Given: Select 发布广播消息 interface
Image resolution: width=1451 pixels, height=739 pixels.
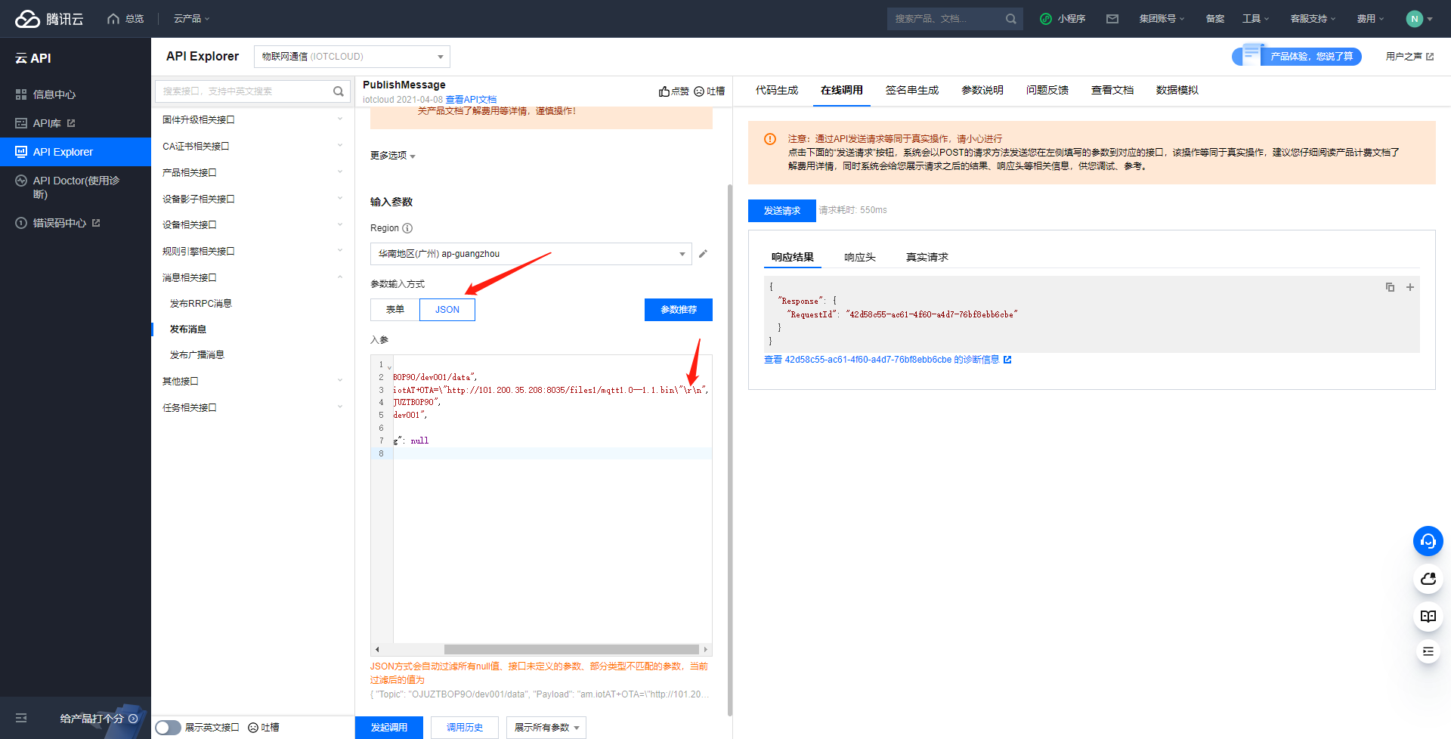Looking at the screenshot, I should point(197,355).
